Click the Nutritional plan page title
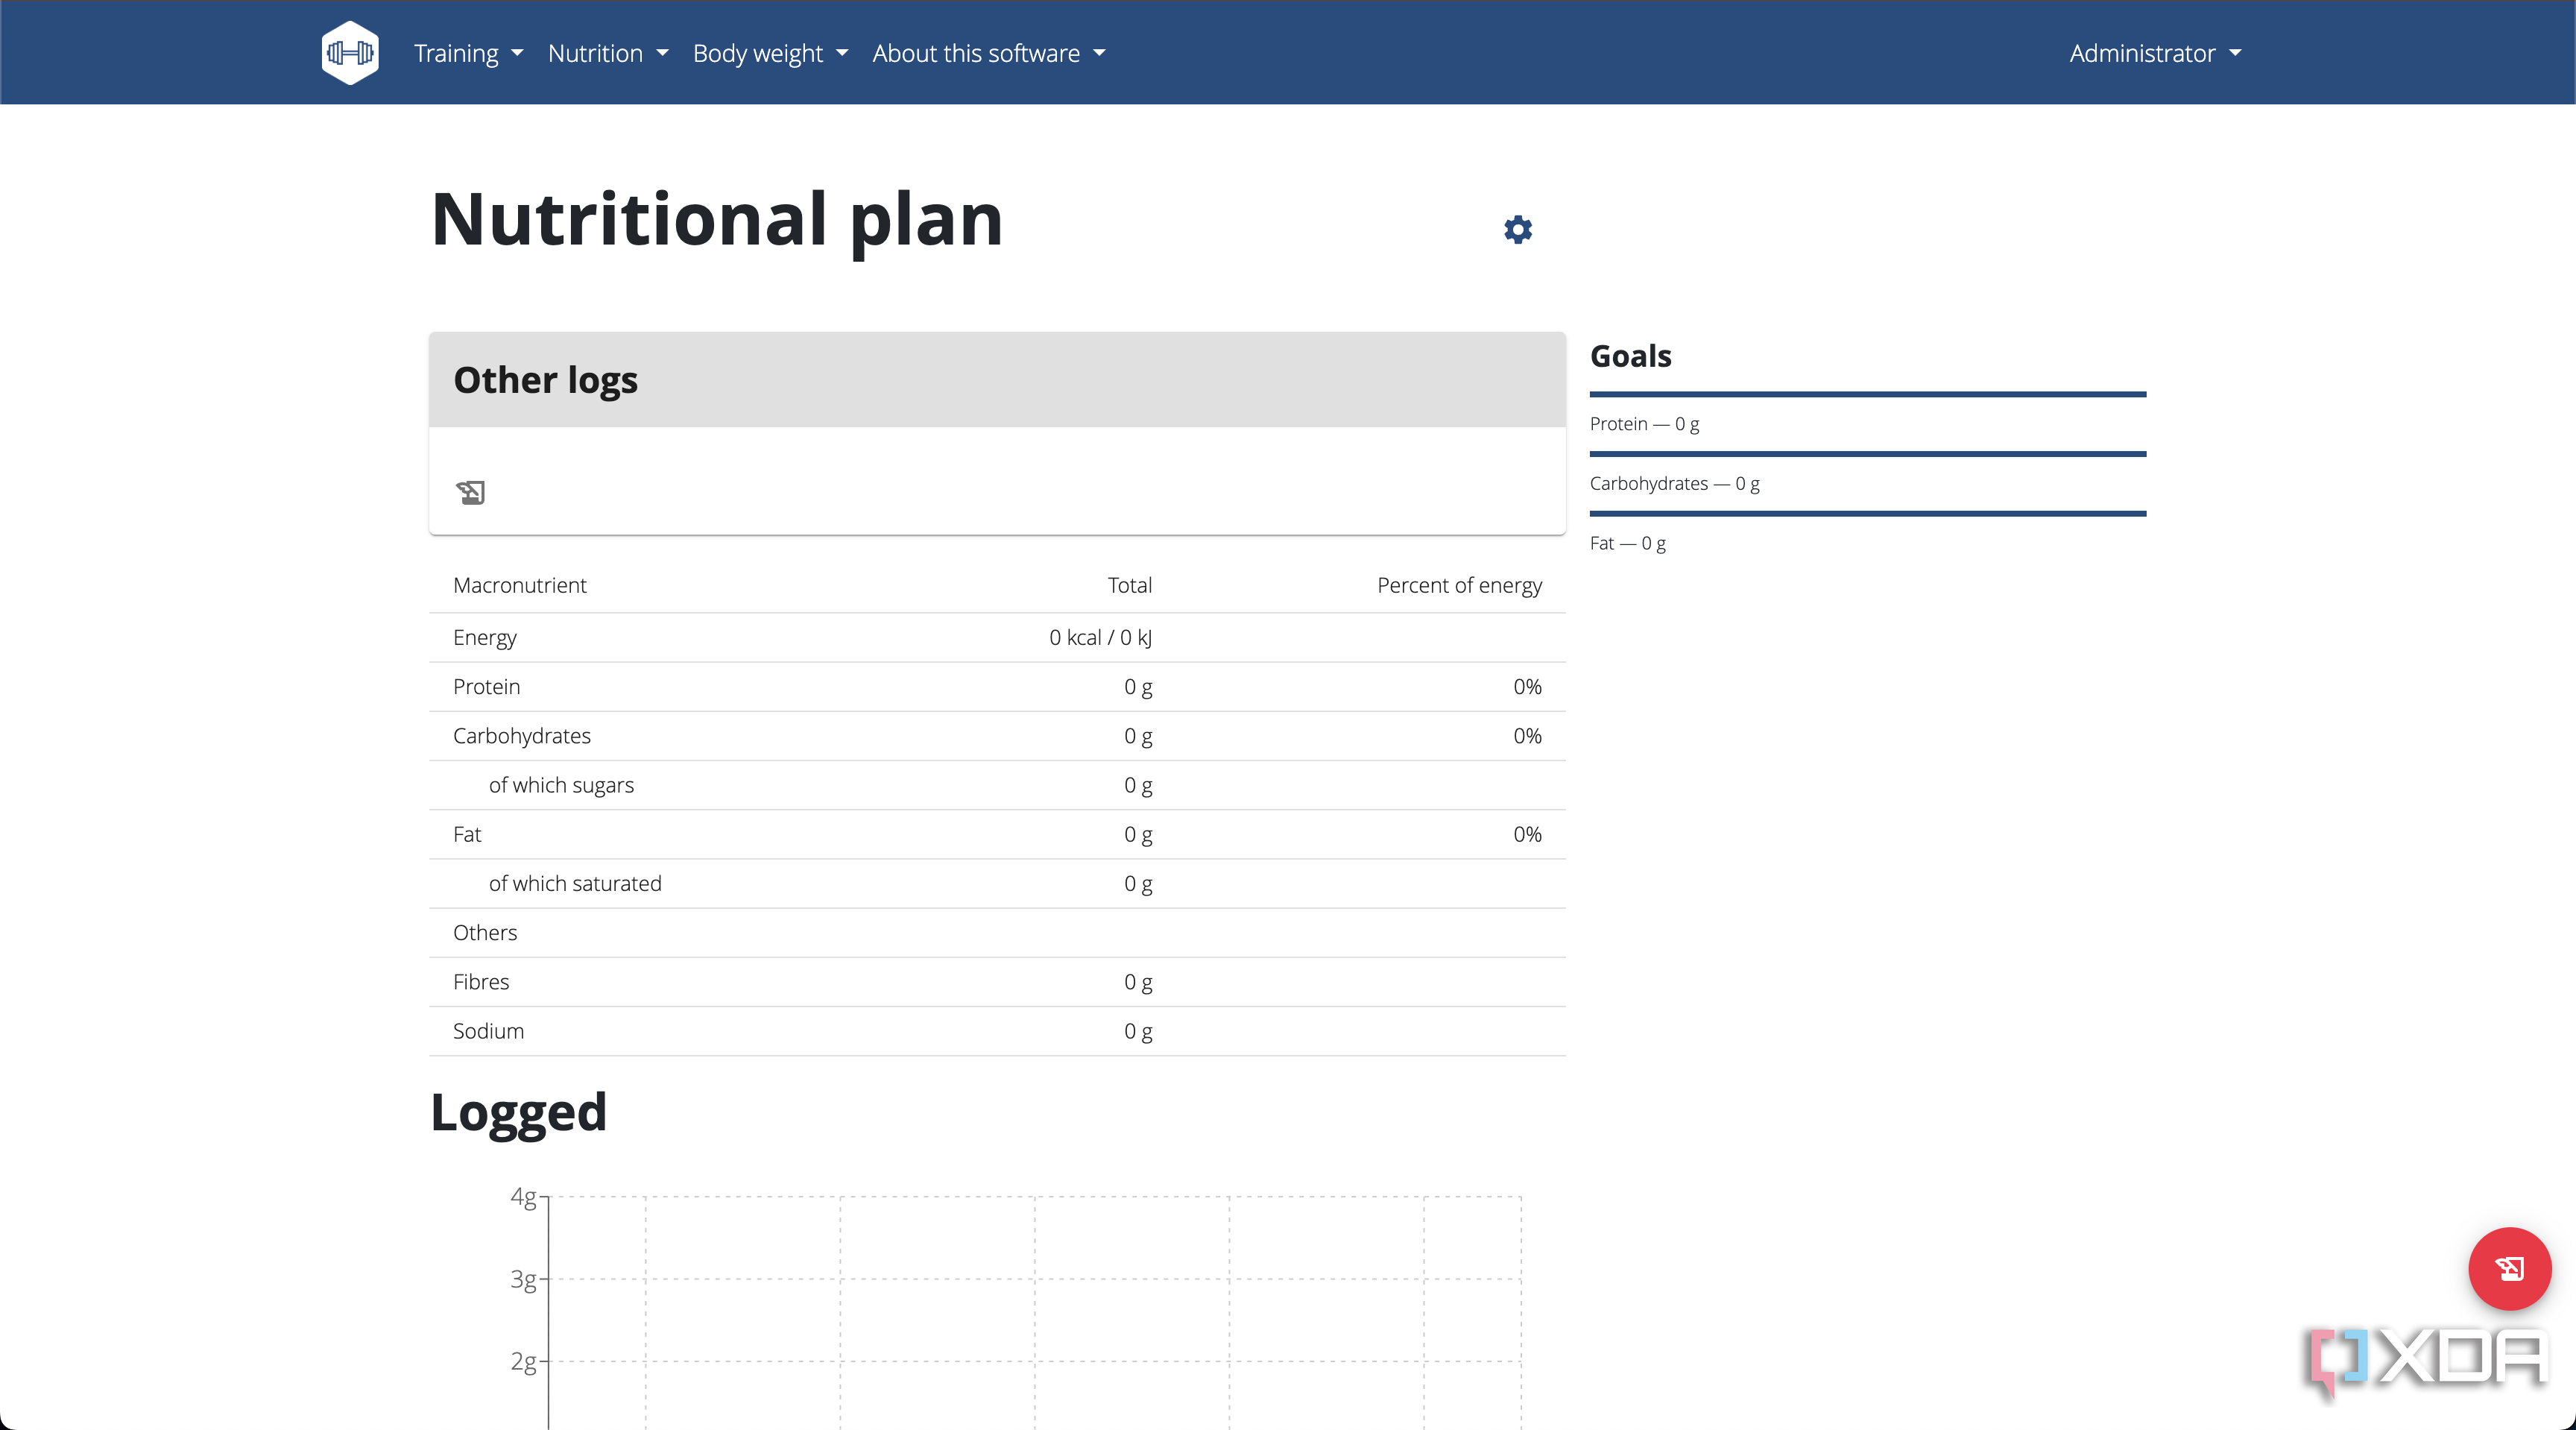 (716, 220)
